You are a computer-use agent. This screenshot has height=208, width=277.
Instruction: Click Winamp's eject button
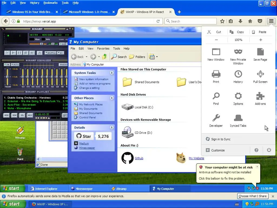pyautogui.click(x=39, y=53)
